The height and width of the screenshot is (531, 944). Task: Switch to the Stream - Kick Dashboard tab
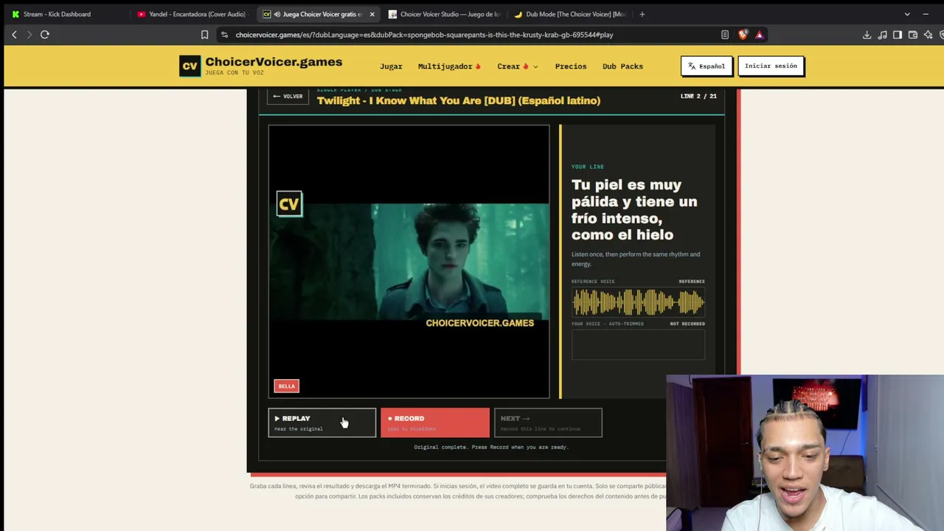[57, 14]
